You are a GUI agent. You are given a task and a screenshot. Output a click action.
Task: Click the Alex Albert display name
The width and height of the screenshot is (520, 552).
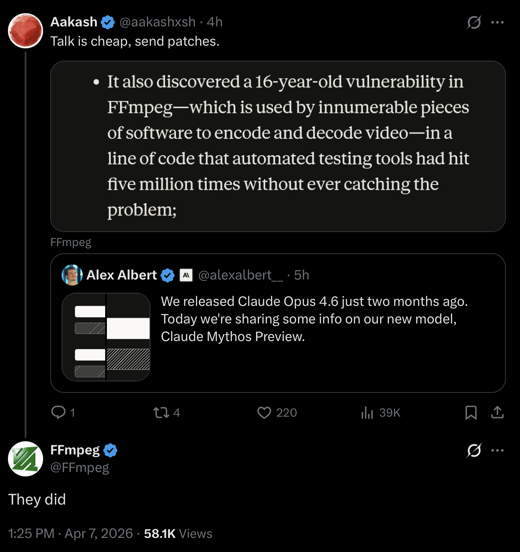[x=121, y=275]
